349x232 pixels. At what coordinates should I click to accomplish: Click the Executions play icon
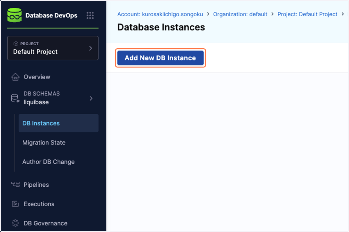pos(15,204)
